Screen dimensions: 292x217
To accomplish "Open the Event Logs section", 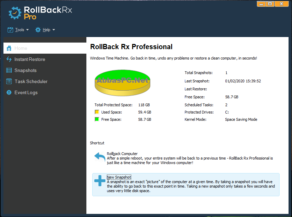I will tap(45, 92).
